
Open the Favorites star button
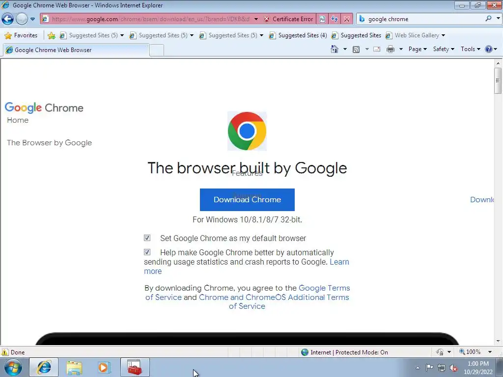click(21, 35)
